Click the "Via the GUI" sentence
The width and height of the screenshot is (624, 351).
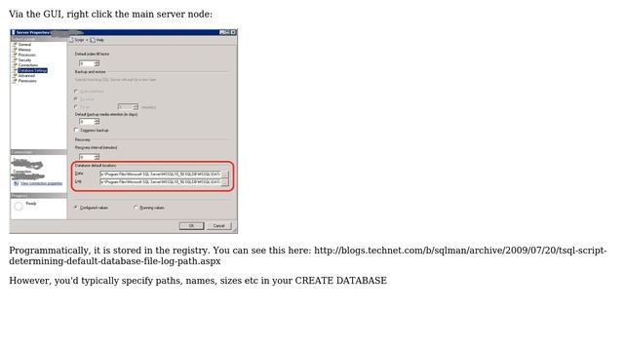(110, 14)
